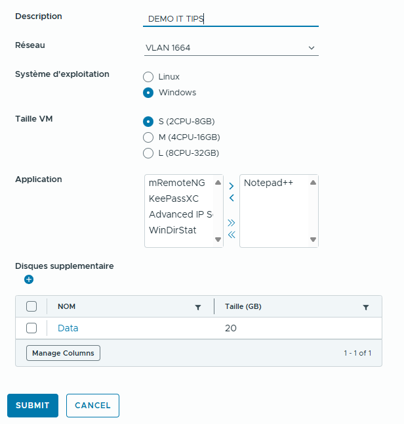The width and height of the screenshot is (404, 424).
Task: Remove selected application with left arrow
Action: click(x=232, y=198)
